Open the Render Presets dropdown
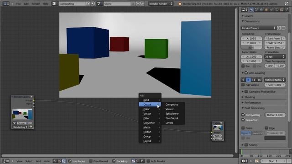292x164 pixels. [258, 28]
